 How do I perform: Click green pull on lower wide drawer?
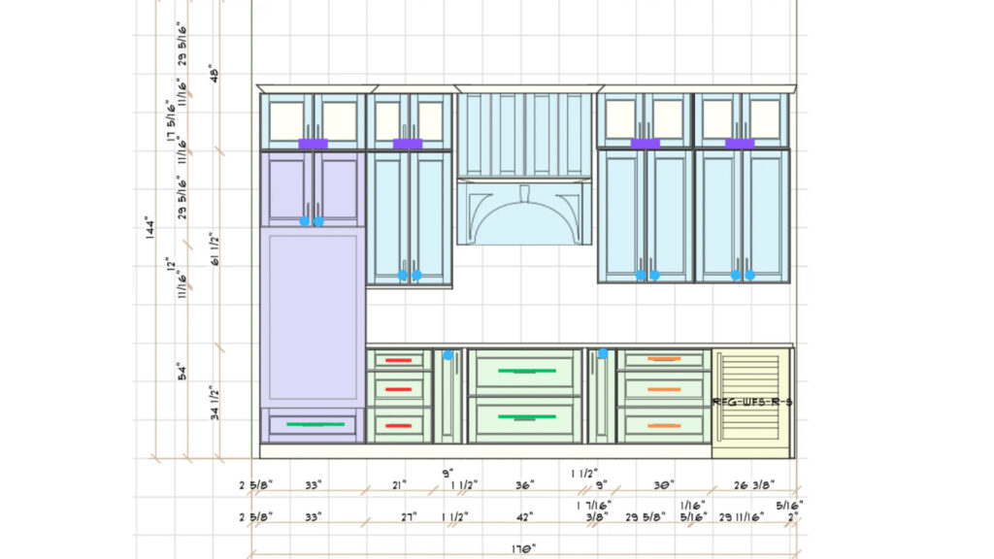pyautogui.click(x=527, y=417)
